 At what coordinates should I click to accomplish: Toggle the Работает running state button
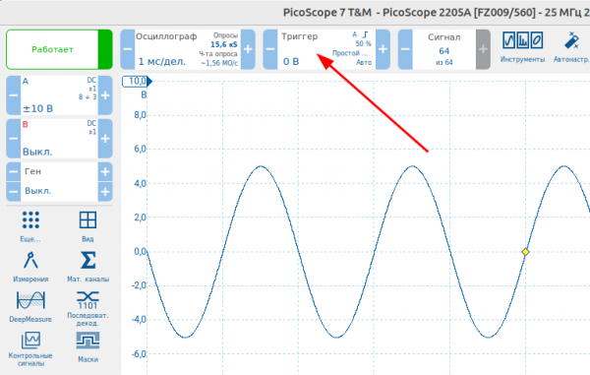(x=59, y=49)
